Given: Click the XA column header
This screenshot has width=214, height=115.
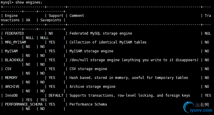Looking at the screenshot, I should tap(28, 20).
